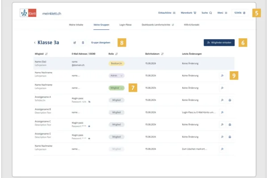Screen dimensions: 268x178
Task: Click remove-member icon in the Admin row
Action: point(222,76)
